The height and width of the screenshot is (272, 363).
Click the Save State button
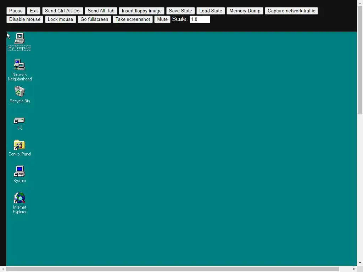pyautogui.click(x=180, y=11)
